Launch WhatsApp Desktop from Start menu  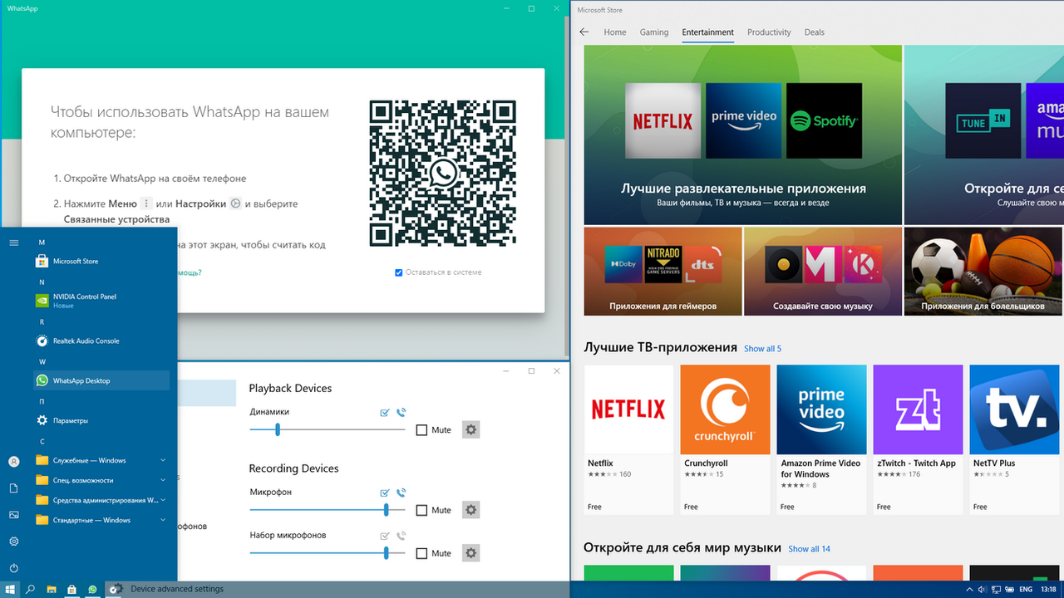pyautogui.click(x=101, y=380)
